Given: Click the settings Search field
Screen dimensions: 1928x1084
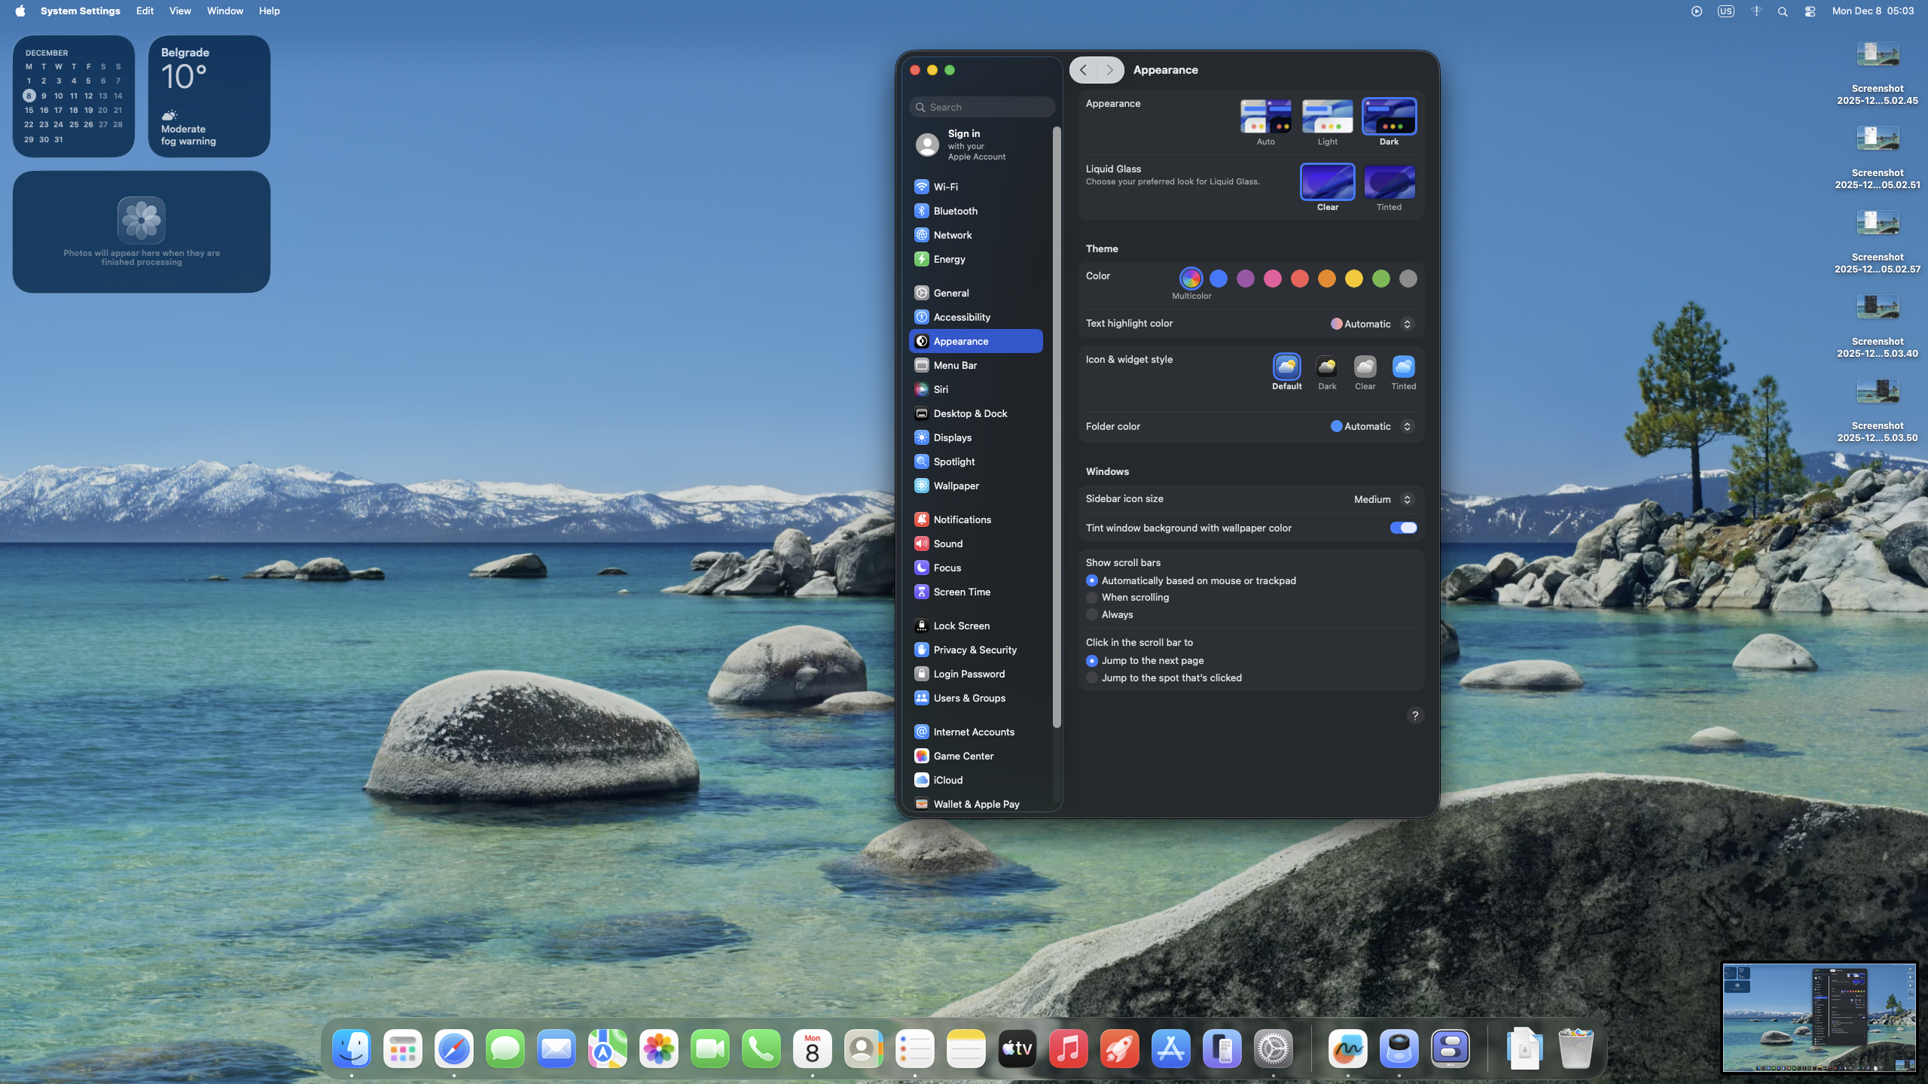Looking at the screenshot, I should click(x=981, y=107).
